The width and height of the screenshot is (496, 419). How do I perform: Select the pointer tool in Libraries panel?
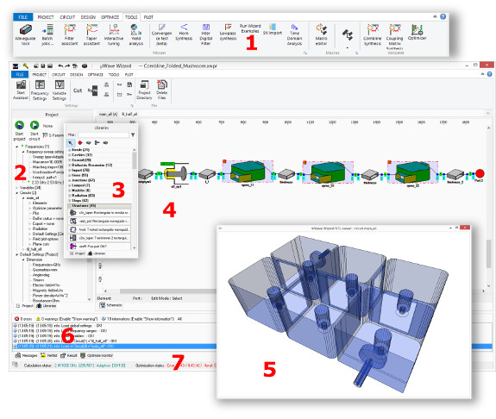tap(71, 142)
